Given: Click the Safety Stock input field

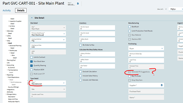Looking at the screenshot, I should point(97,40).
